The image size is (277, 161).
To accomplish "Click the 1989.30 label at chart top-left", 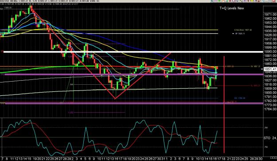I will click(x=8, y=8).
